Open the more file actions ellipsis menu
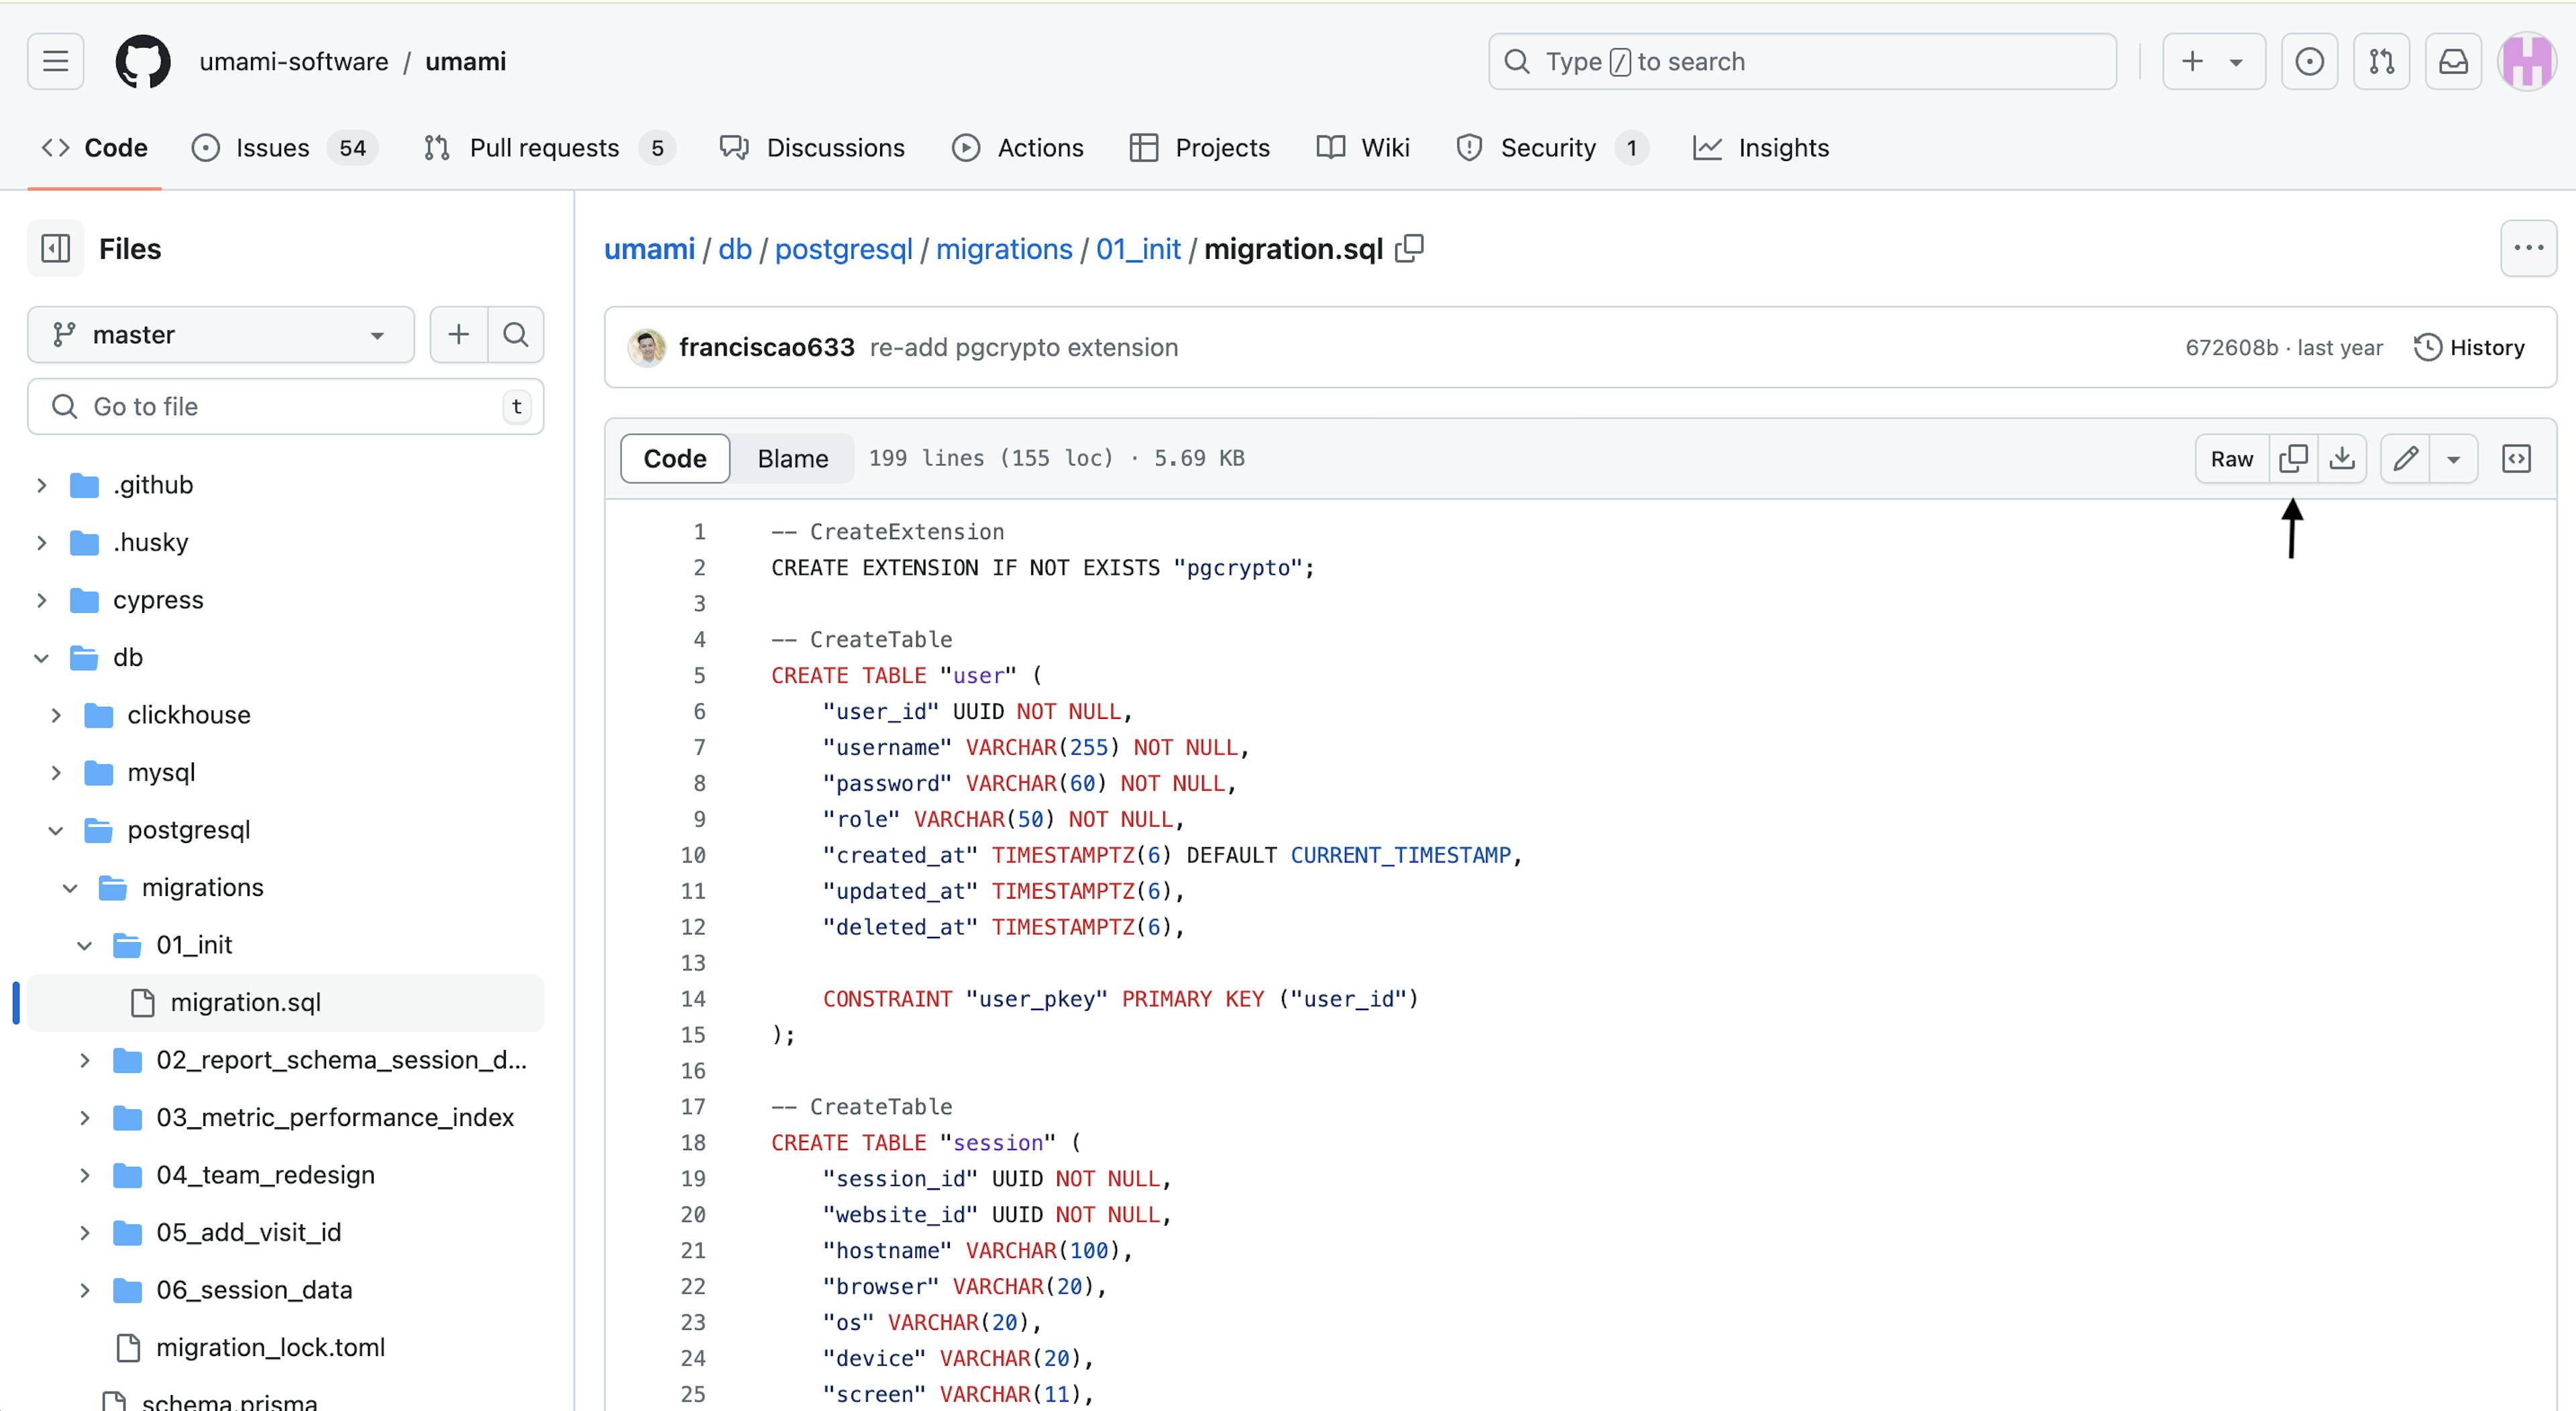 (x=2528, y=248)
